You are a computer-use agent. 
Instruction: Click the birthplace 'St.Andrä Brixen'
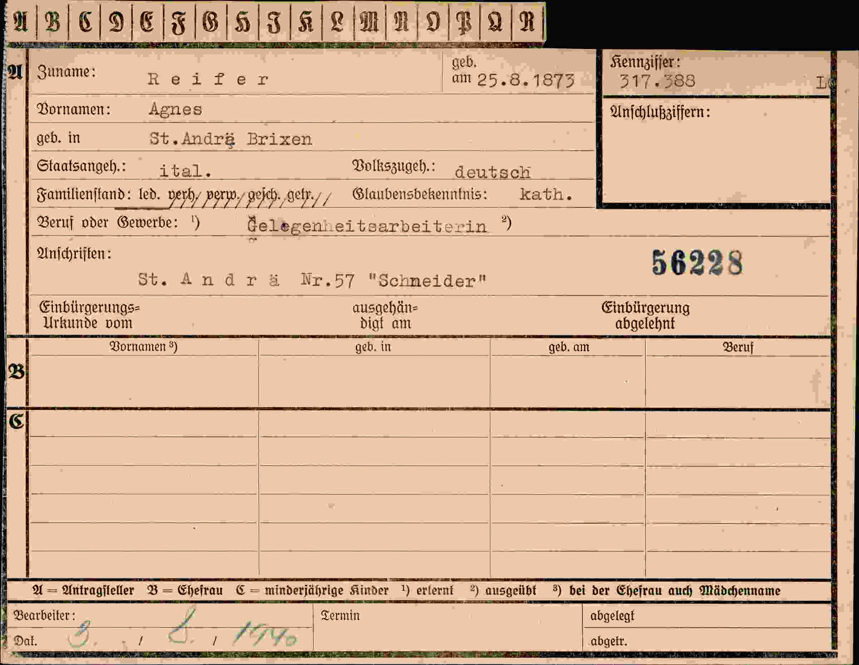pos(231,139)
